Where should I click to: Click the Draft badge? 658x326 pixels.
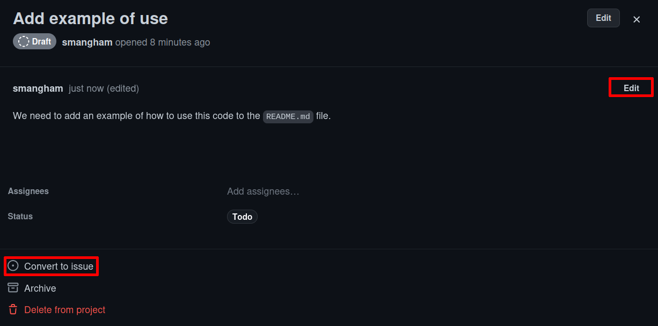34,41
